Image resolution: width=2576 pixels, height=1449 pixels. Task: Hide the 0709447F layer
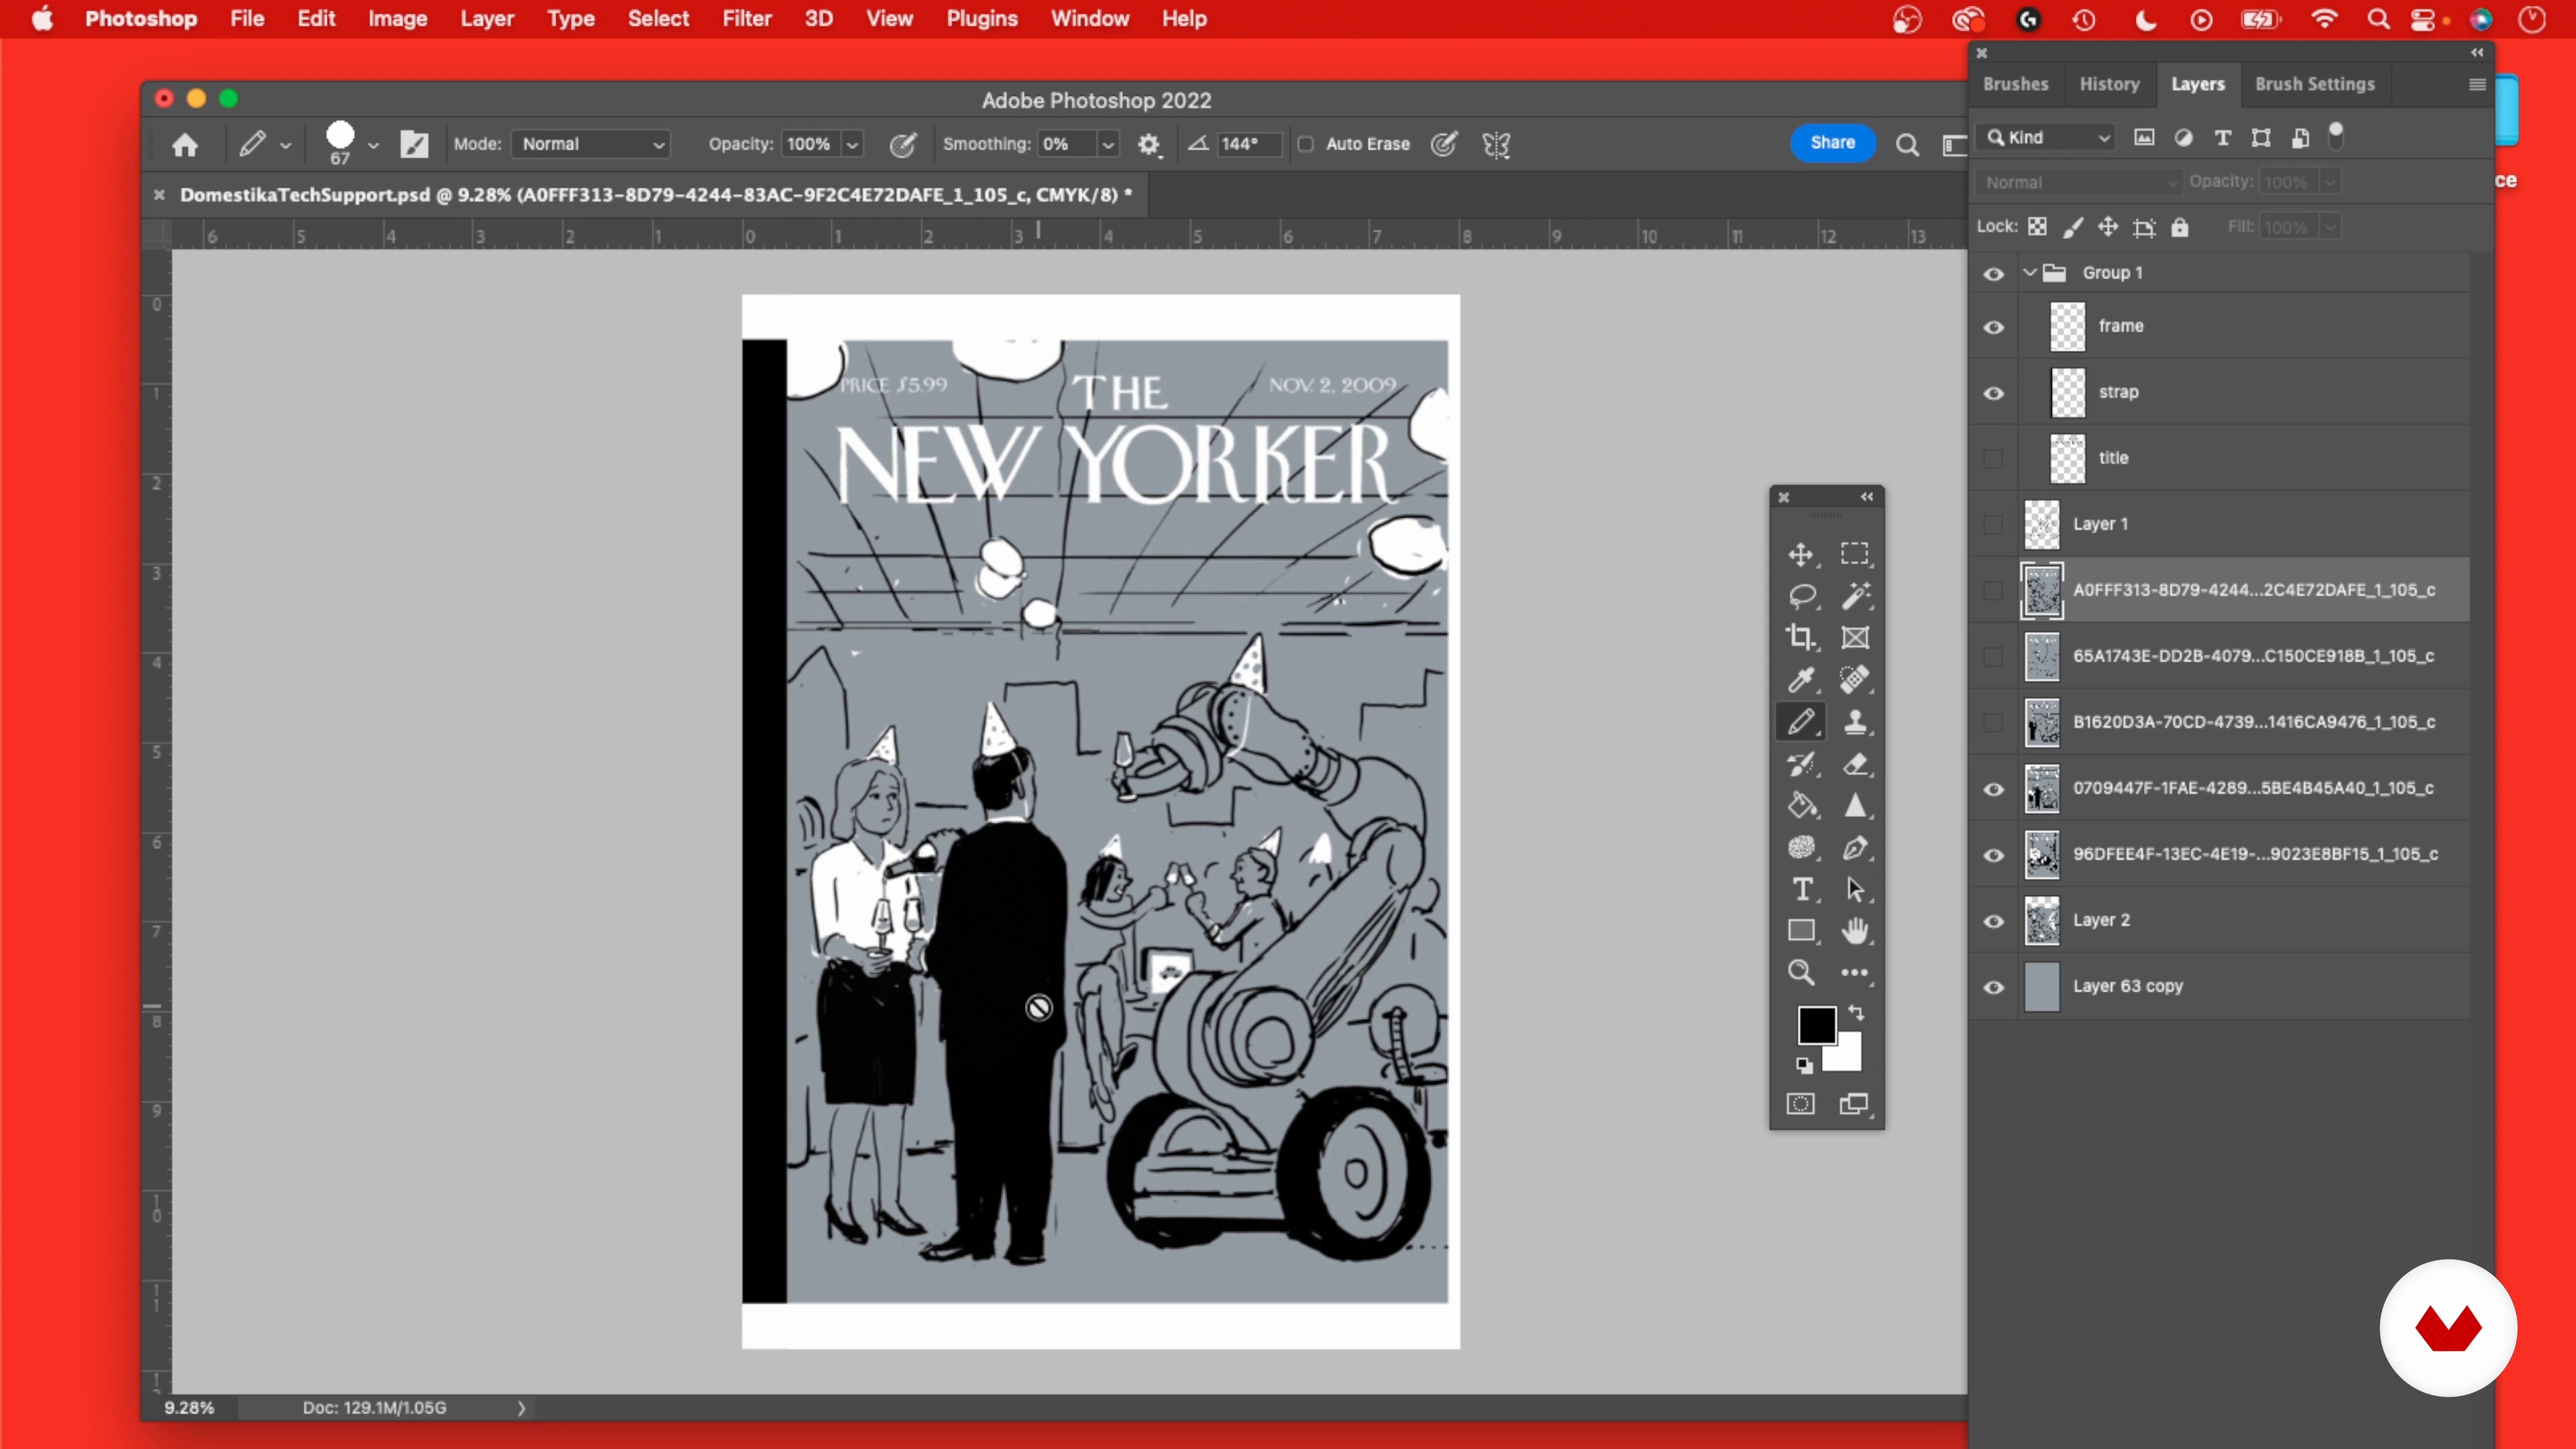tap(1994, 790)
